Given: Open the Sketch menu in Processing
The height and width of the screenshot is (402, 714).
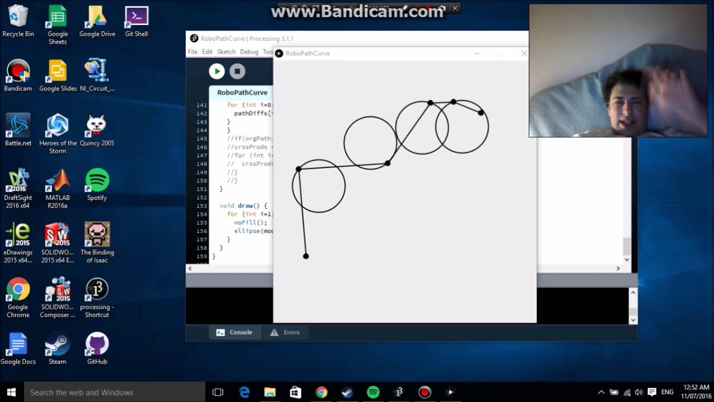Looking at the screenshot, I should (226, 51).
